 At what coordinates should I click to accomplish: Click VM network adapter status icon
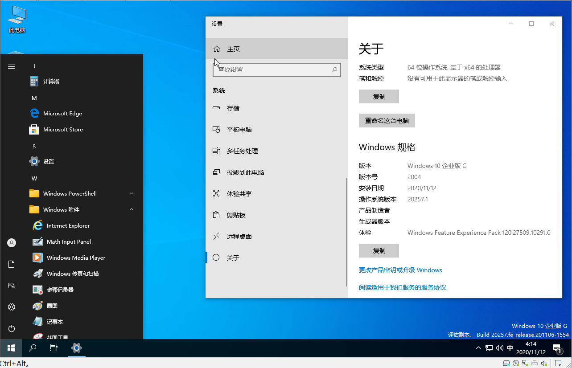[x=525, y=363]
